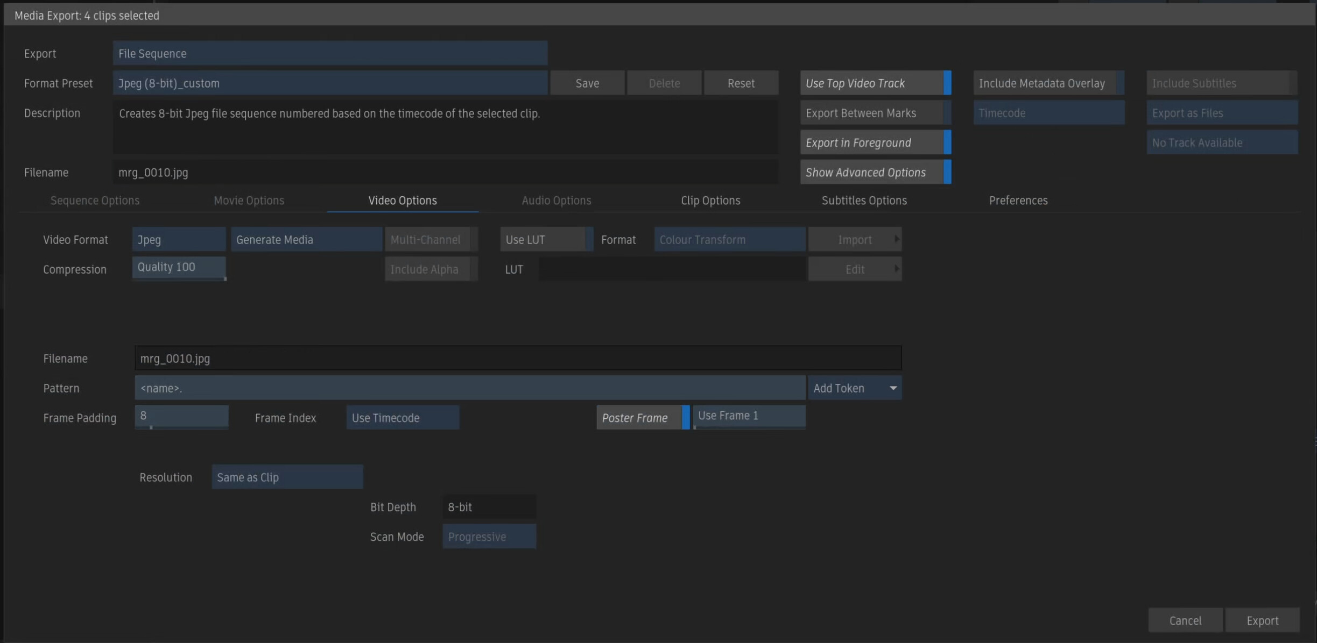Screen dimensions: 1317x643
Task: Switch to the Clip Options tab
Action: 710,201
